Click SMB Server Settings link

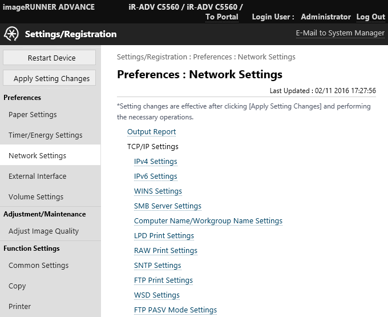[167, 206]
